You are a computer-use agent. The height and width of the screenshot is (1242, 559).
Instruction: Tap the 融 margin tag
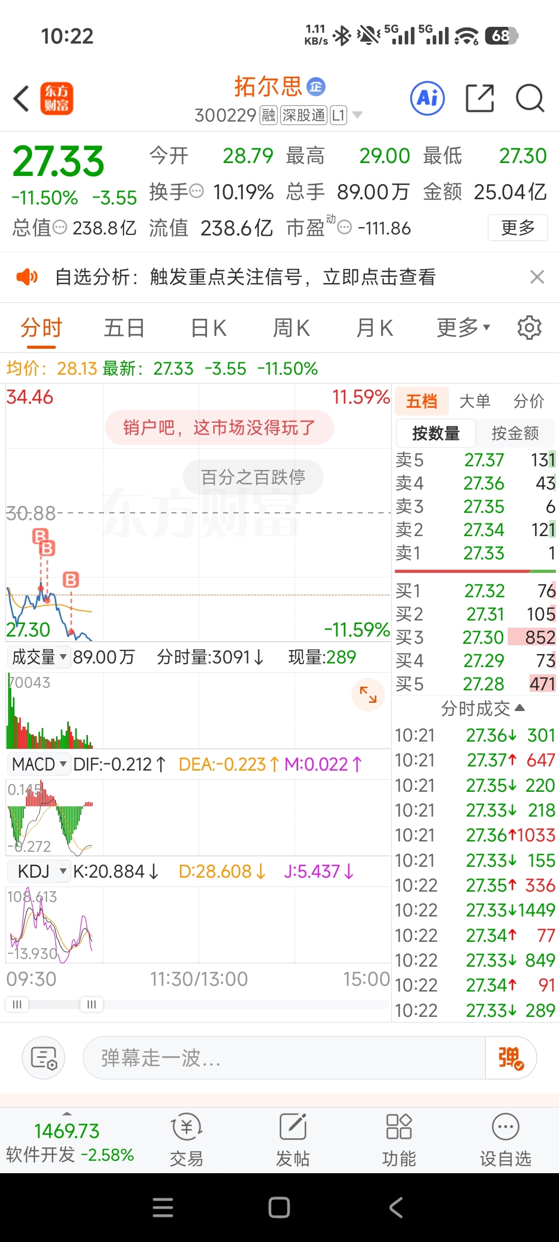[x=269, y=115]
